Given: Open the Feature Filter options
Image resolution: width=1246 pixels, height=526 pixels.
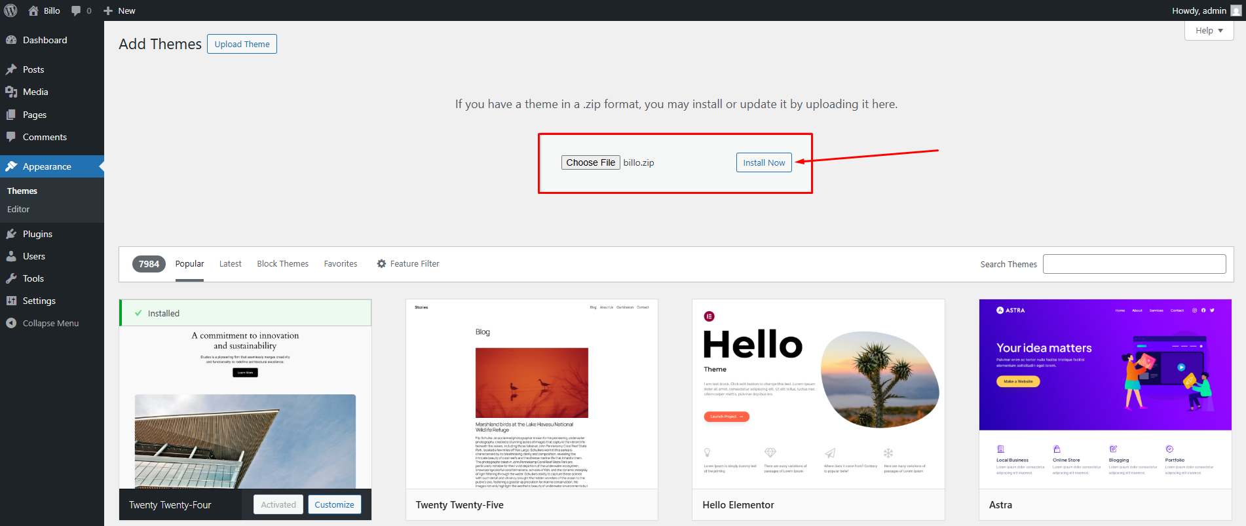Looking at the screenshot, I should [408, 264].
